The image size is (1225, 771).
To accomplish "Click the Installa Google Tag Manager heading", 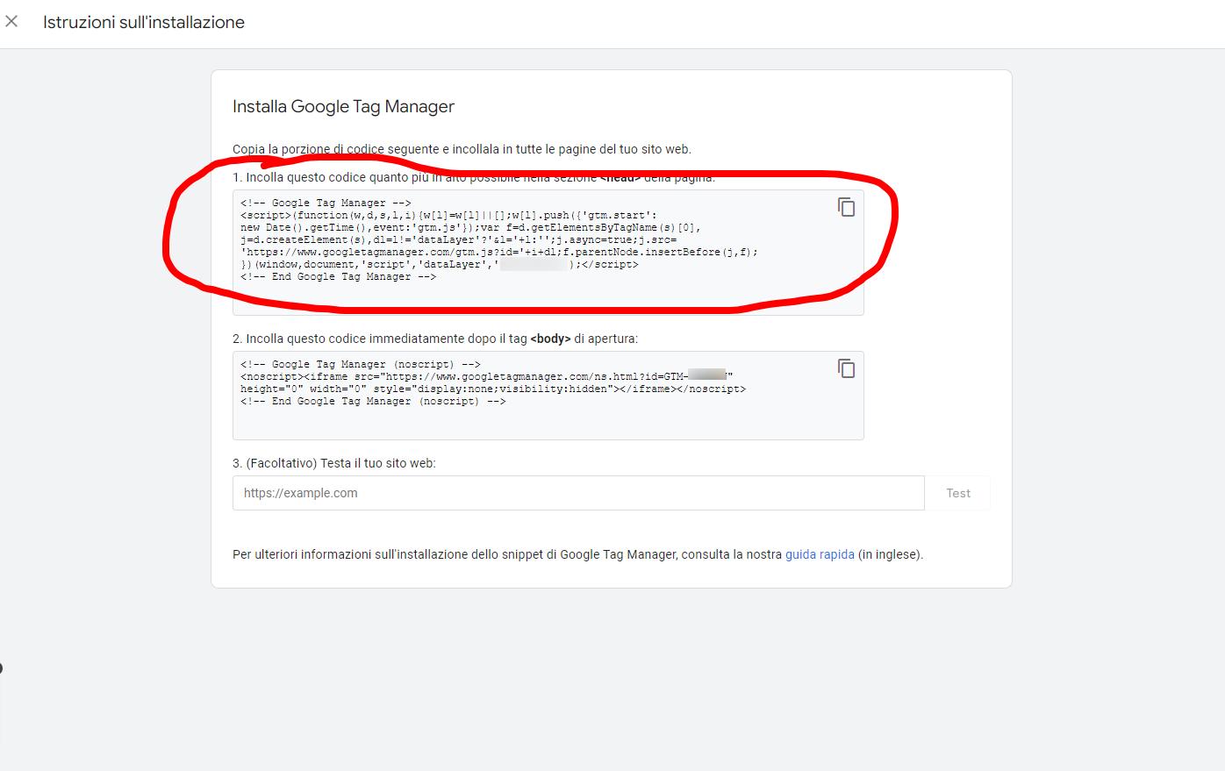I will (x=343, y=106).
